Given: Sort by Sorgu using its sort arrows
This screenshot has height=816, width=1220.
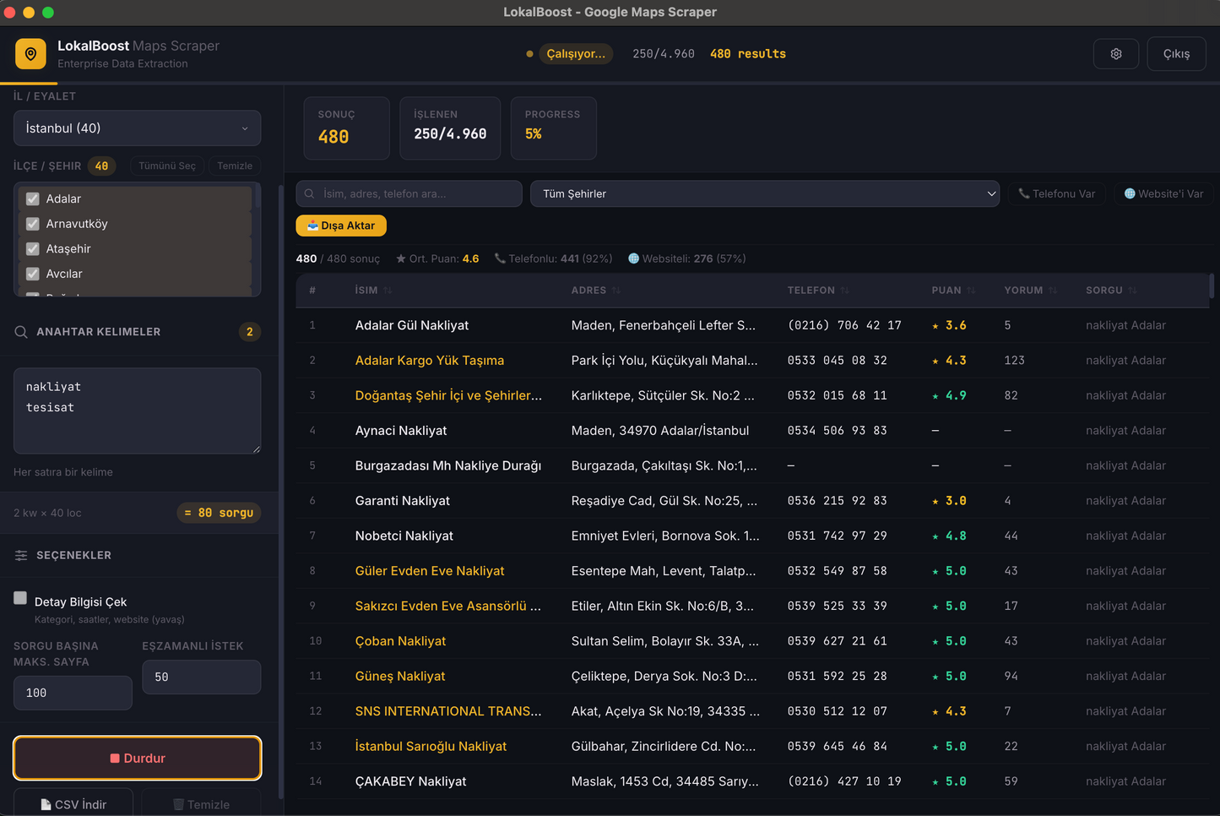Looking at the screenshot, I should click(x=1132, y=291).
